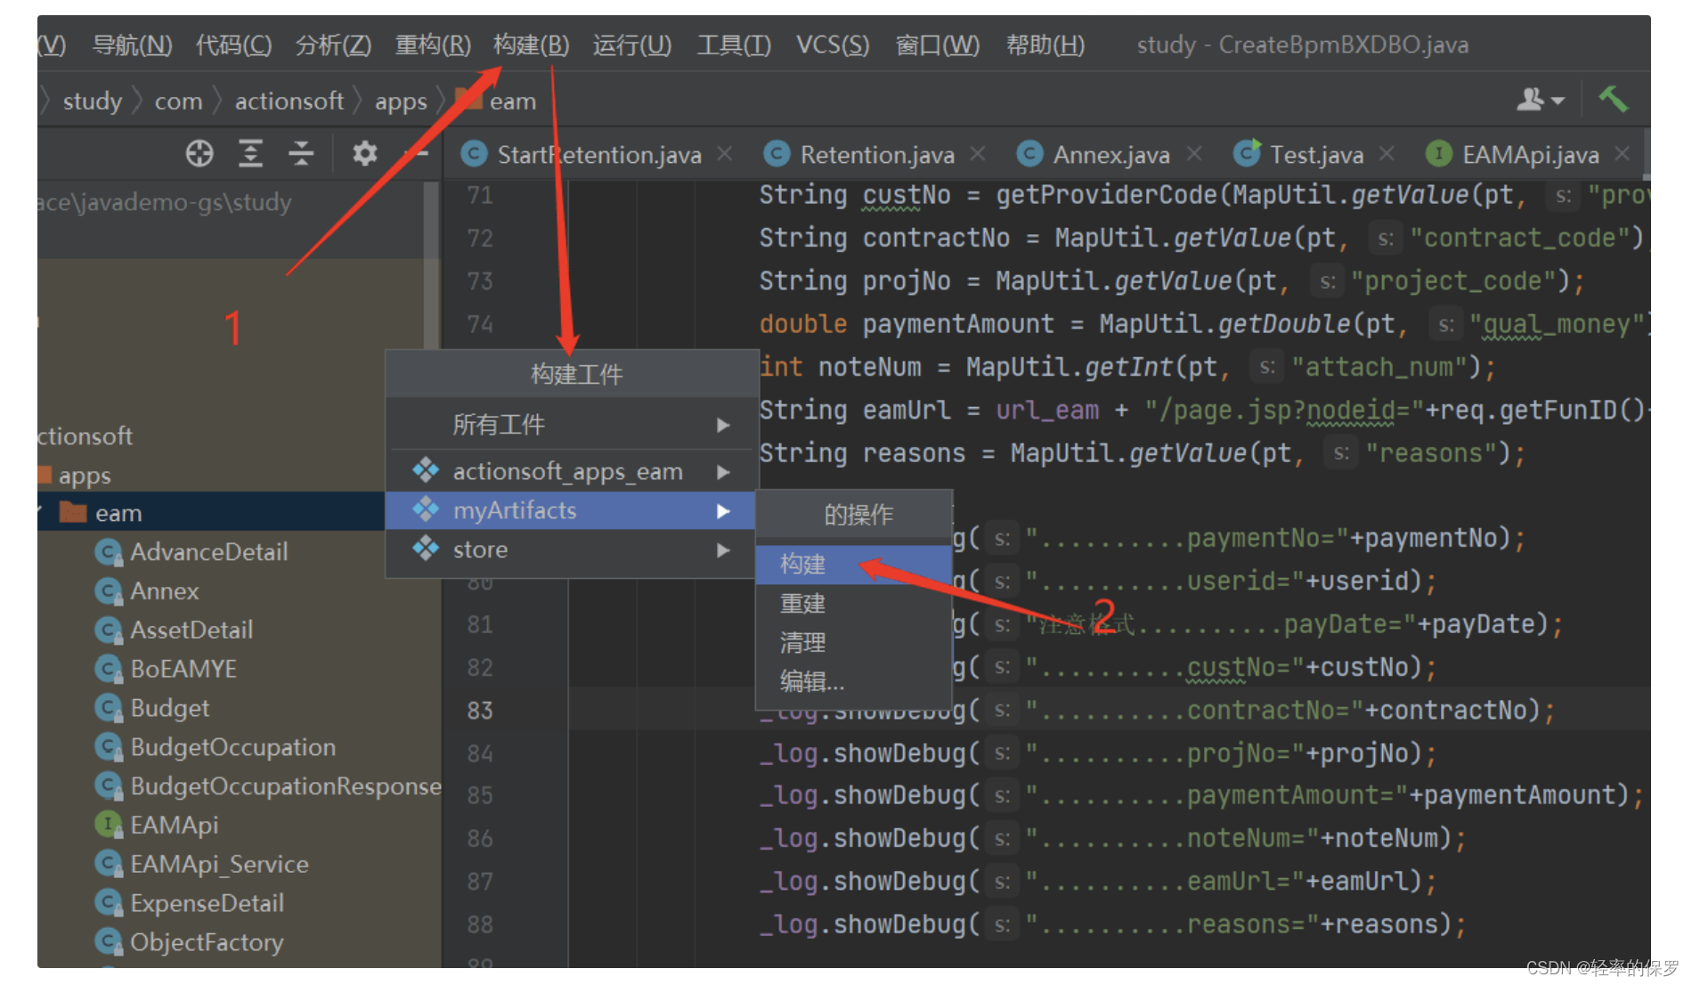Click the class icon beside ExpenseDetail
The width and height of the screenshot is (1692, 985).
coord(109,903)
